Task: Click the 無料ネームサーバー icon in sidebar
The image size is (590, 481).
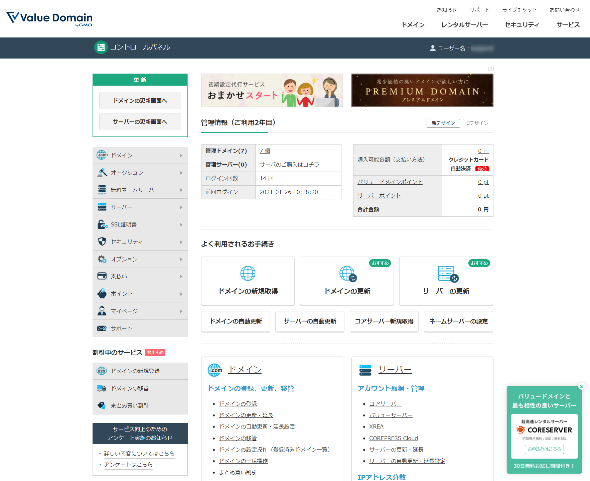Action: coord(102,190)
